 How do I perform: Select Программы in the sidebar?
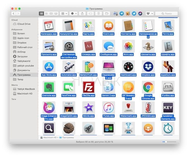24,75
